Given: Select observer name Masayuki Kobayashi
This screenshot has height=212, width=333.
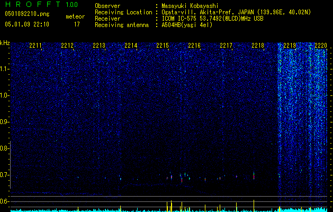Looking at the screenshot, I should point(190,6).
